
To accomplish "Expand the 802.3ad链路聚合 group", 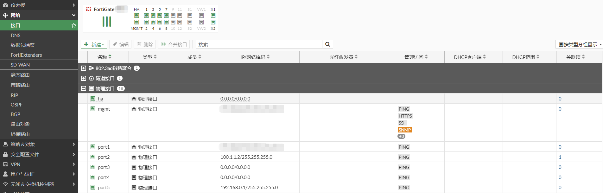I will pos(84,68).
